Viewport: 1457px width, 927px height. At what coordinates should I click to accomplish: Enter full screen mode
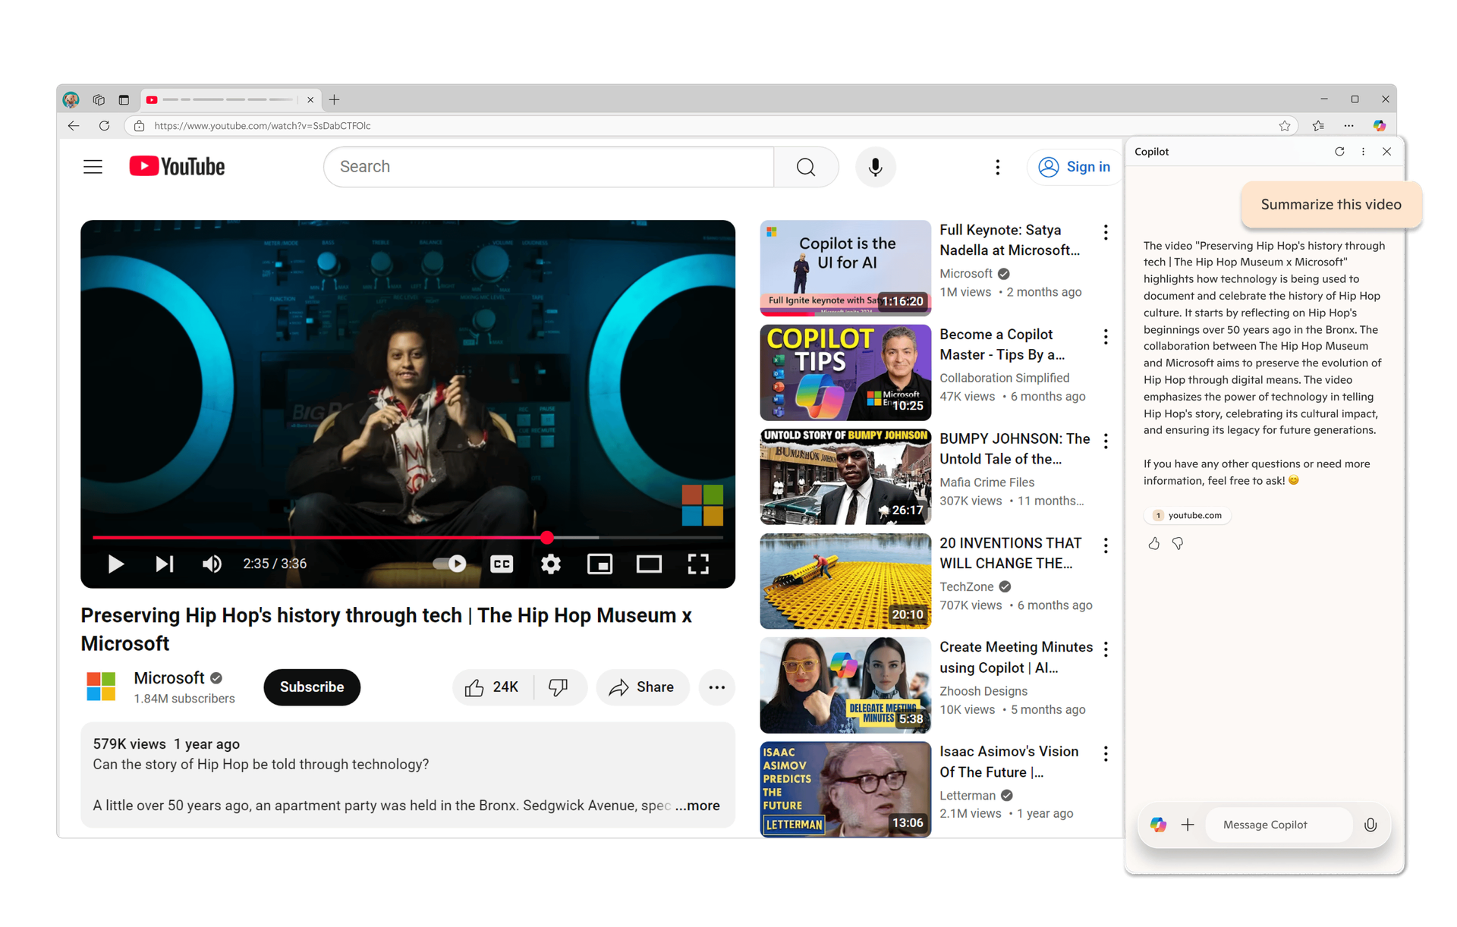(698, 564)
